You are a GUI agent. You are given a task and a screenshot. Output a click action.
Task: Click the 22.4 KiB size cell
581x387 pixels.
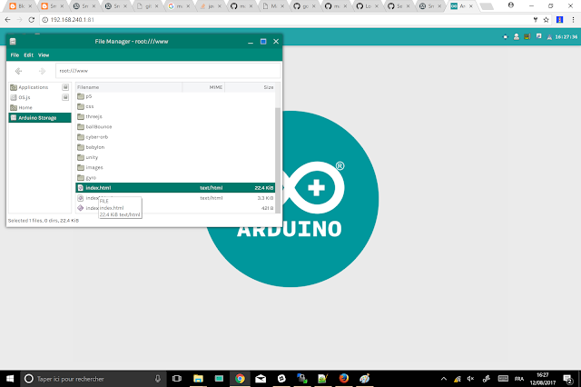(x=264, y=188)
